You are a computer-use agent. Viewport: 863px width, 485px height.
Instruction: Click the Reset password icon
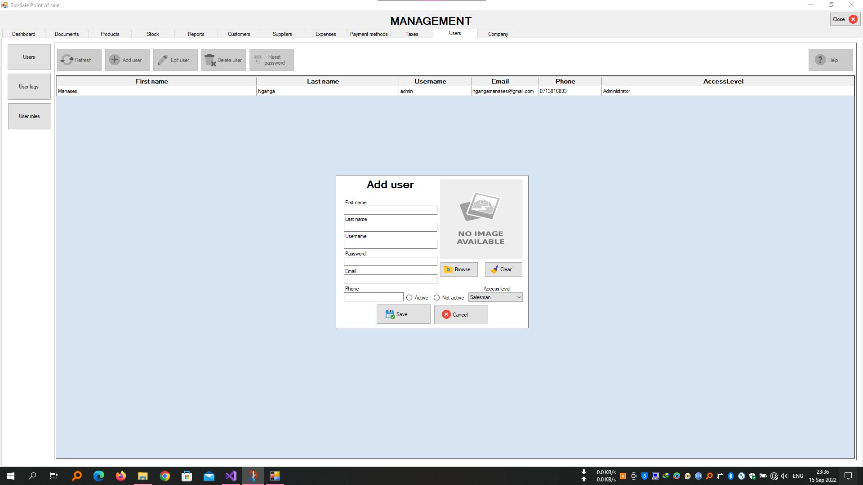258,60
